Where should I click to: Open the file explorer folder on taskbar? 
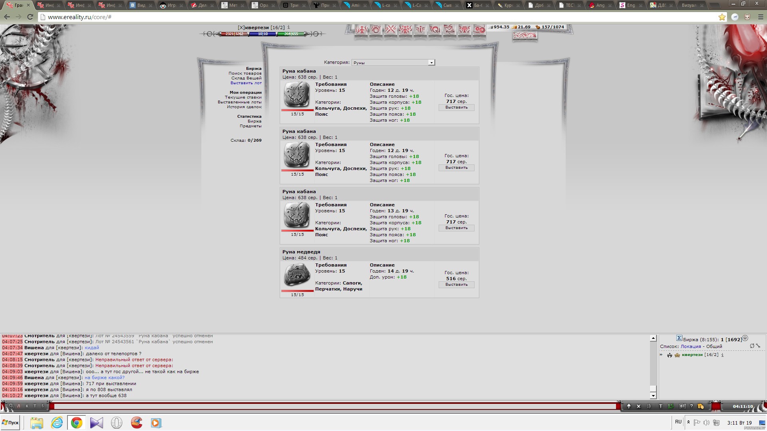(37, 423)
